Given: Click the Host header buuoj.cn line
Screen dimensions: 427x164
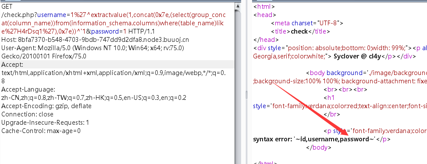Looking at the screenshot, I should (x=95, y=40).
